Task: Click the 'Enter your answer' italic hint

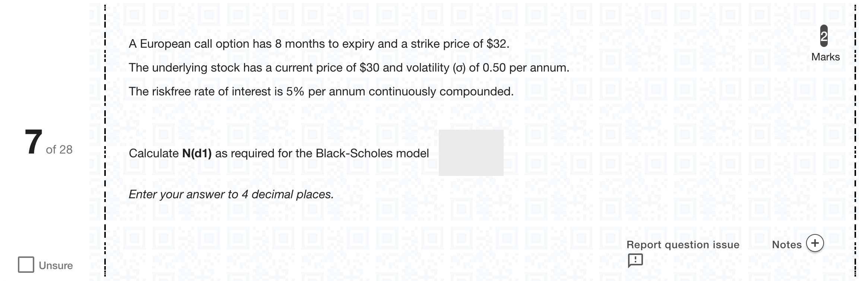Action: 231,194
